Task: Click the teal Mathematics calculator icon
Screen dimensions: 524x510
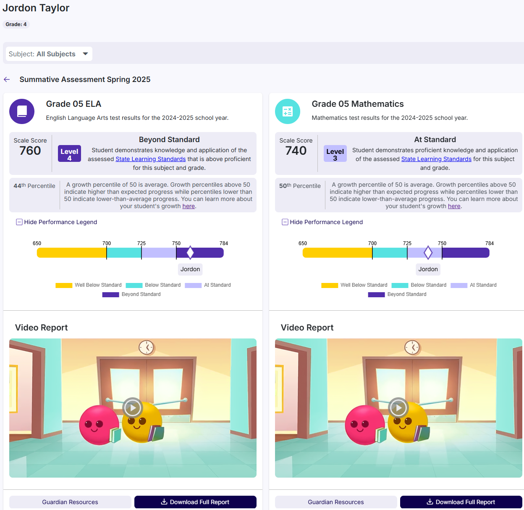Action: coord(288,111)
